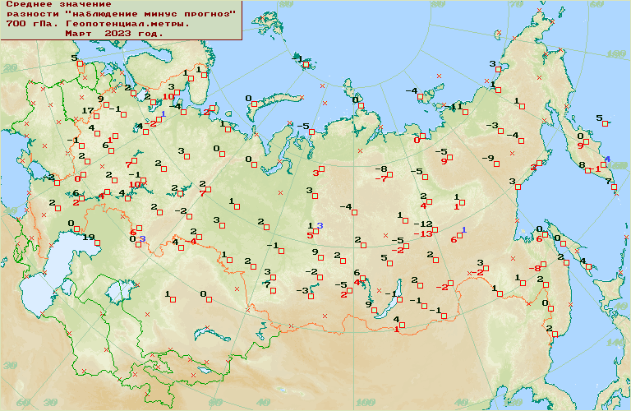The width and height of the screenshot is (631, 411).
Task: Click the red value '-7'
Action: 381,178
